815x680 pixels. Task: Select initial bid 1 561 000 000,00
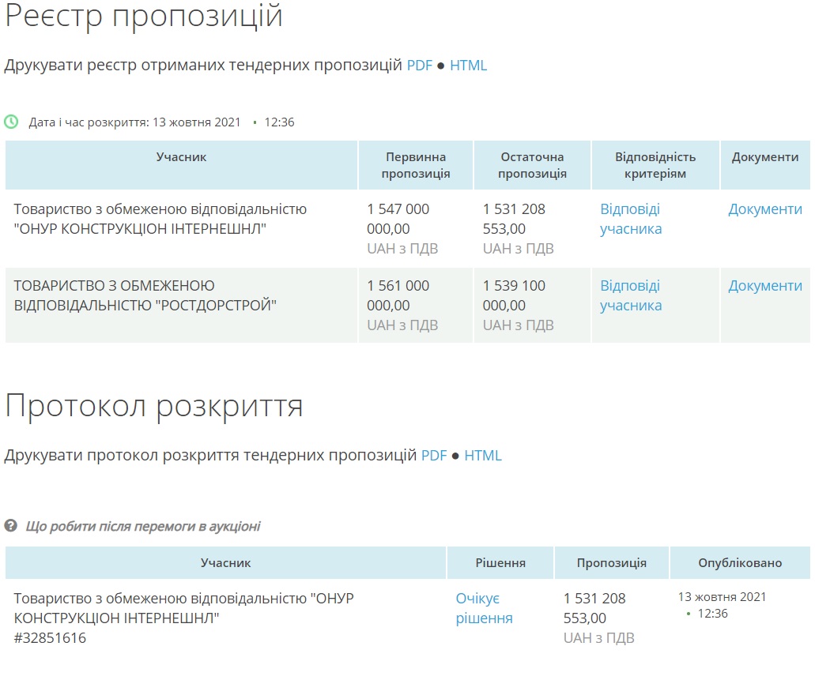(398, 295)
